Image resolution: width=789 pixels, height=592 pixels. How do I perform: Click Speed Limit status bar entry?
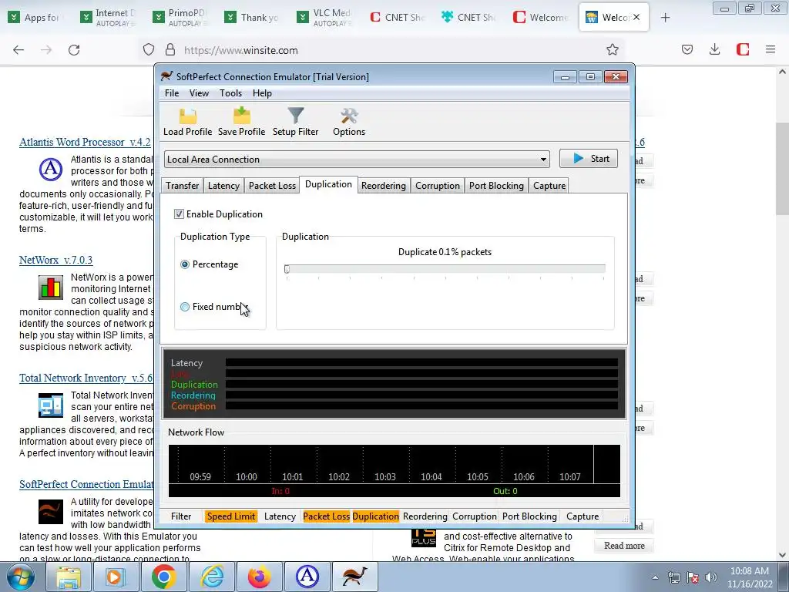coord(231,516)
